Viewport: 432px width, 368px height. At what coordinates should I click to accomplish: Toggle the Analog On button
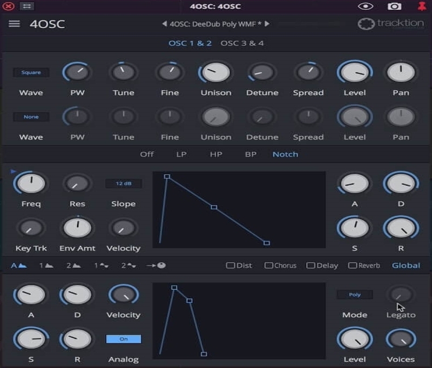click(124, 339)
